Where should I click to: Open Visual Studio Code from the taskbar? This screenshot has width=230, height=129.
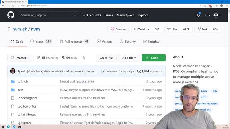(x=14, y=127)
